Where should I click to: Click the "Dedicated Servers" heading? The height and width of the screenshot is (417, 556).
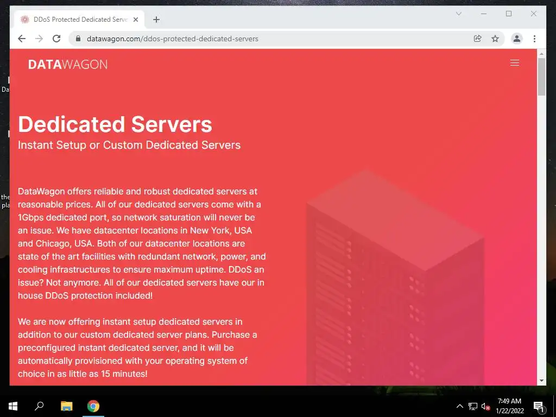coord(115,124)
